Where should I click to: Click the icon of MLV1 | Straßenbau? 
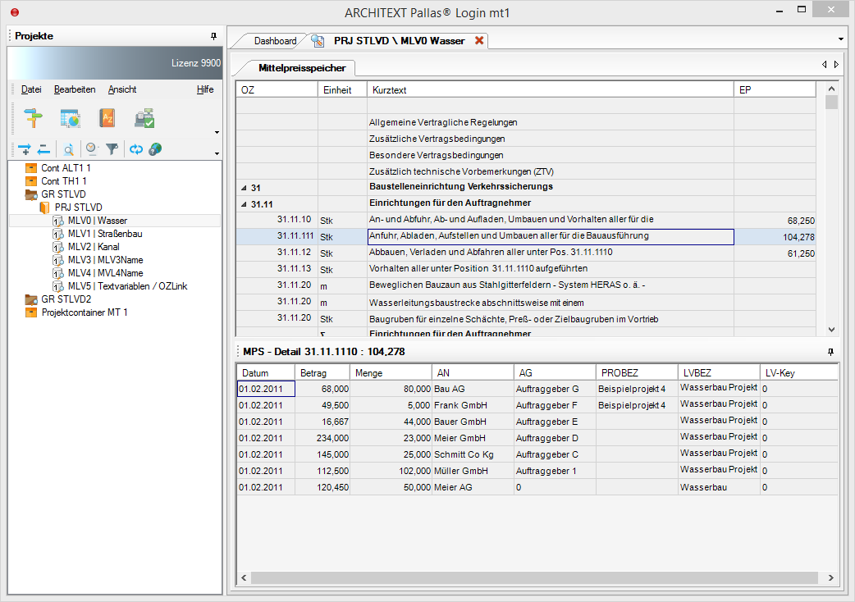(x=57, y=234)
